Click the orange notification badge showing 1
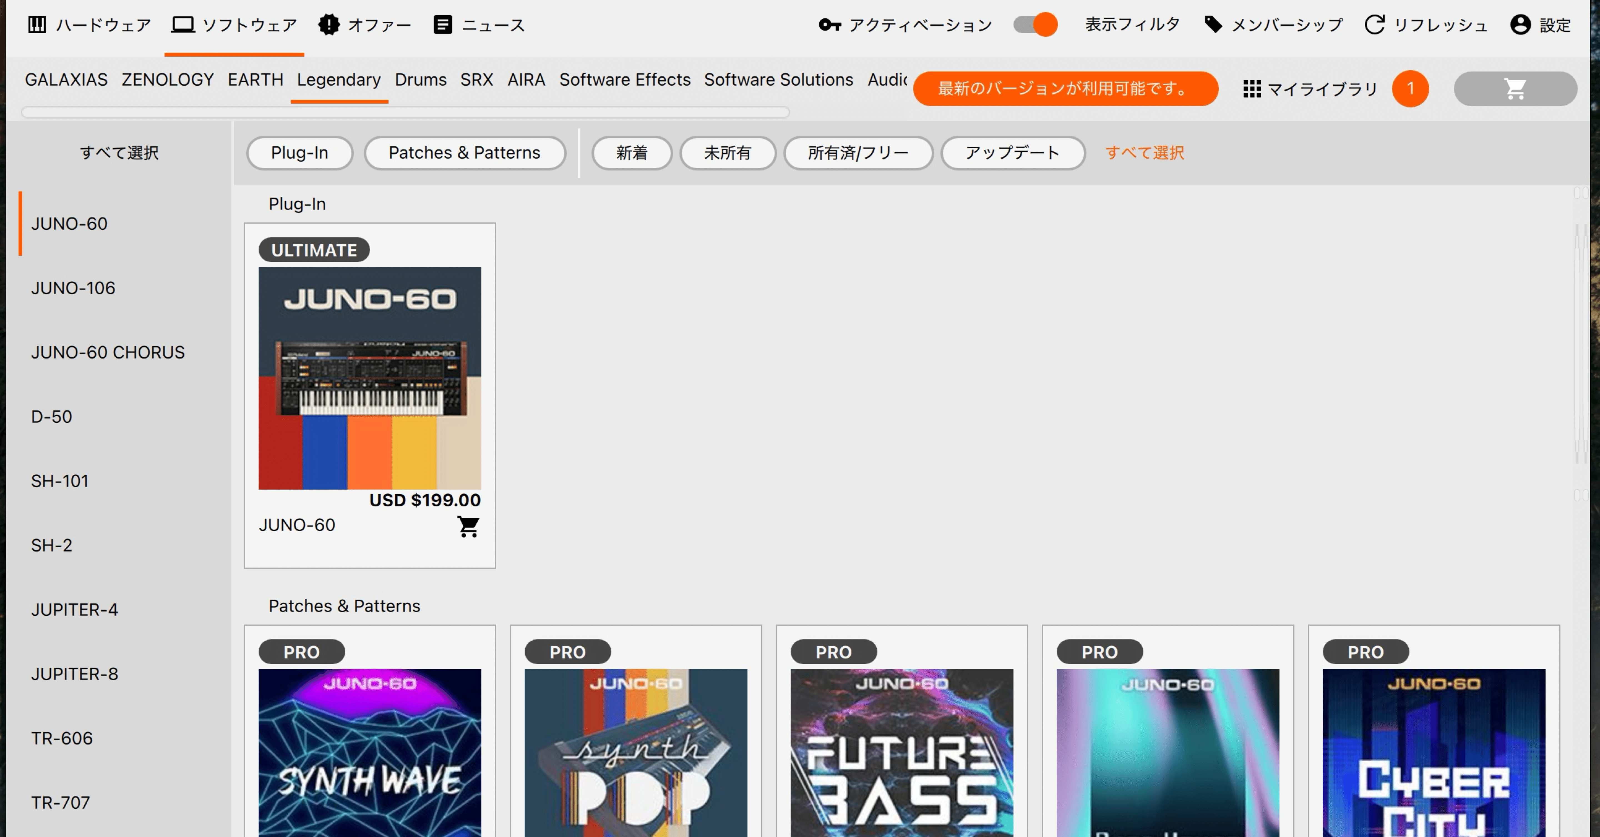Viewport: 1600px width, 837px height. 1410,89
